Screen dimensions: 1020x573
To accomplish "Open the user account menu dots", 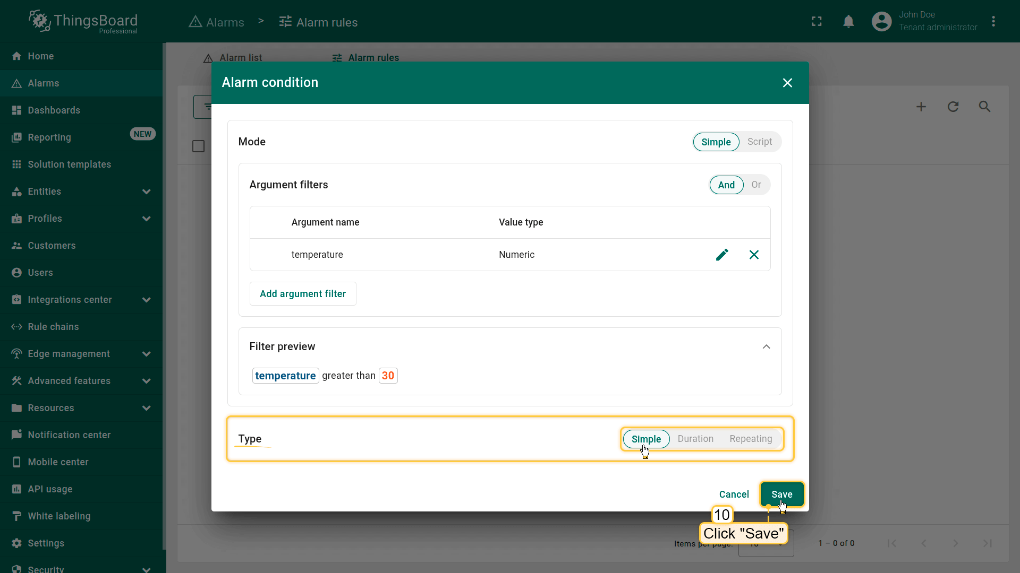I will click(993, 21).
